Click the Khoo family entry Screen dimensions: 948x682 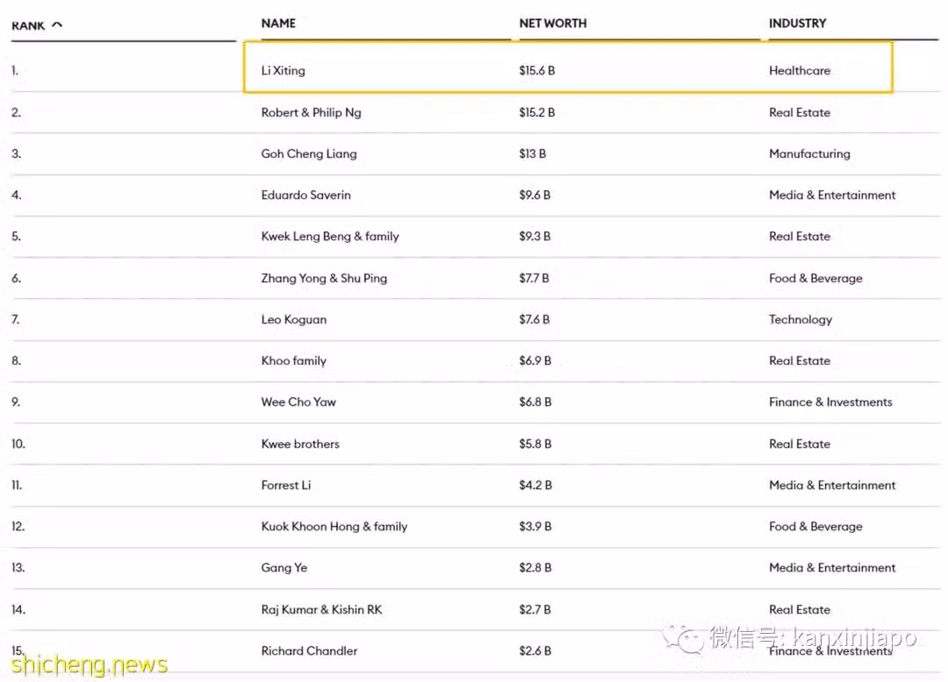click(x=294, y=361)
